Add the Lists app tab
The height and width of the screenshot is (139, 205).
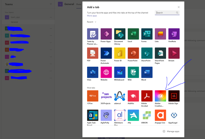[x=160, y=34]
